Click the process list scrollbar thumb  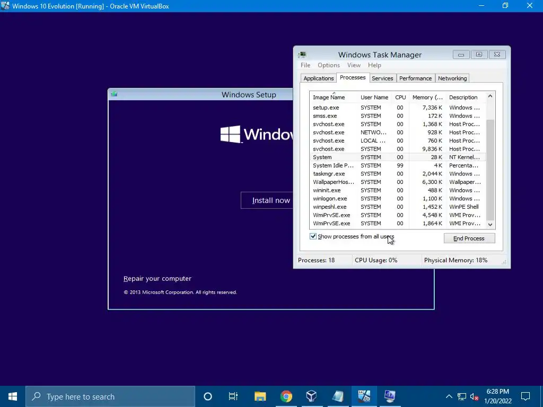click(490, 170)
